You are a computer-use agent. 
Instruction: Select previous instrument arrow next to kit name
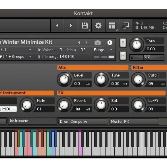pos(79,43)
